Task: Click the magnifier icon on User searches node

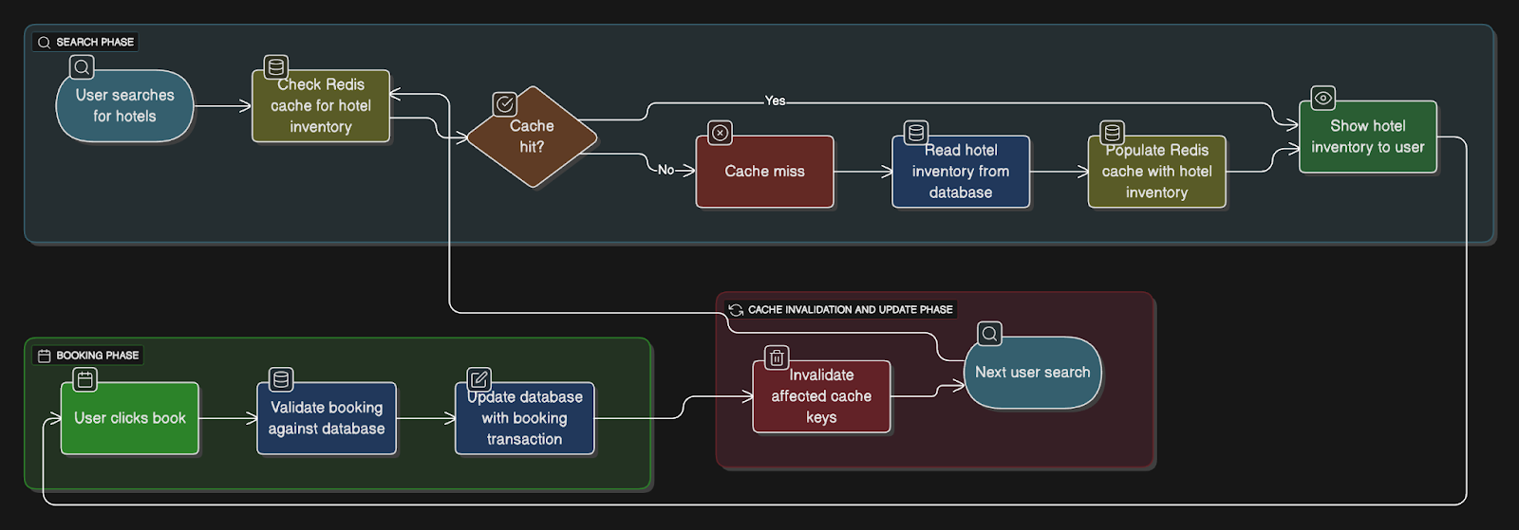Action: click(x=82, y=67)
